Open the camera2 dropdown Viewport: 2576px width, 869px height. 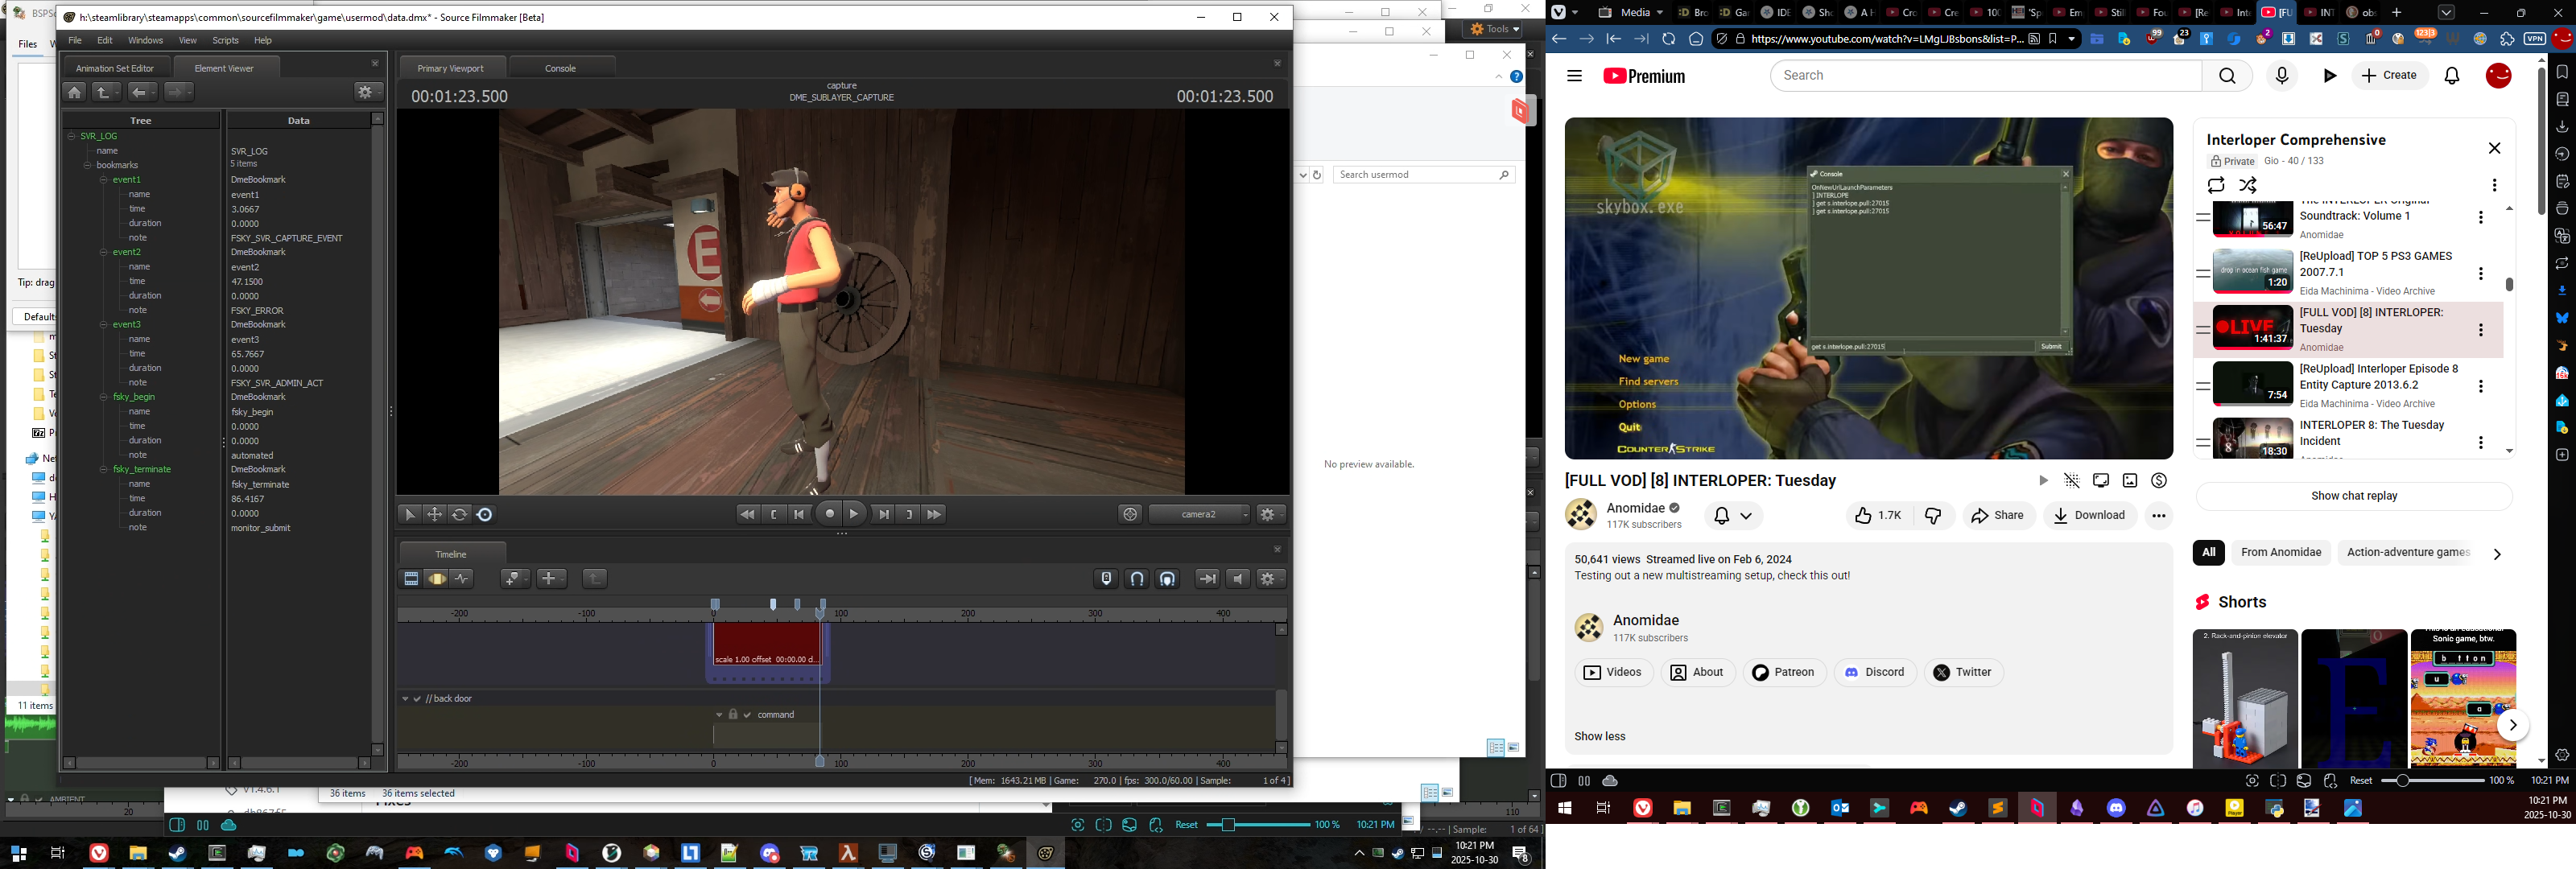[1200, 514]
